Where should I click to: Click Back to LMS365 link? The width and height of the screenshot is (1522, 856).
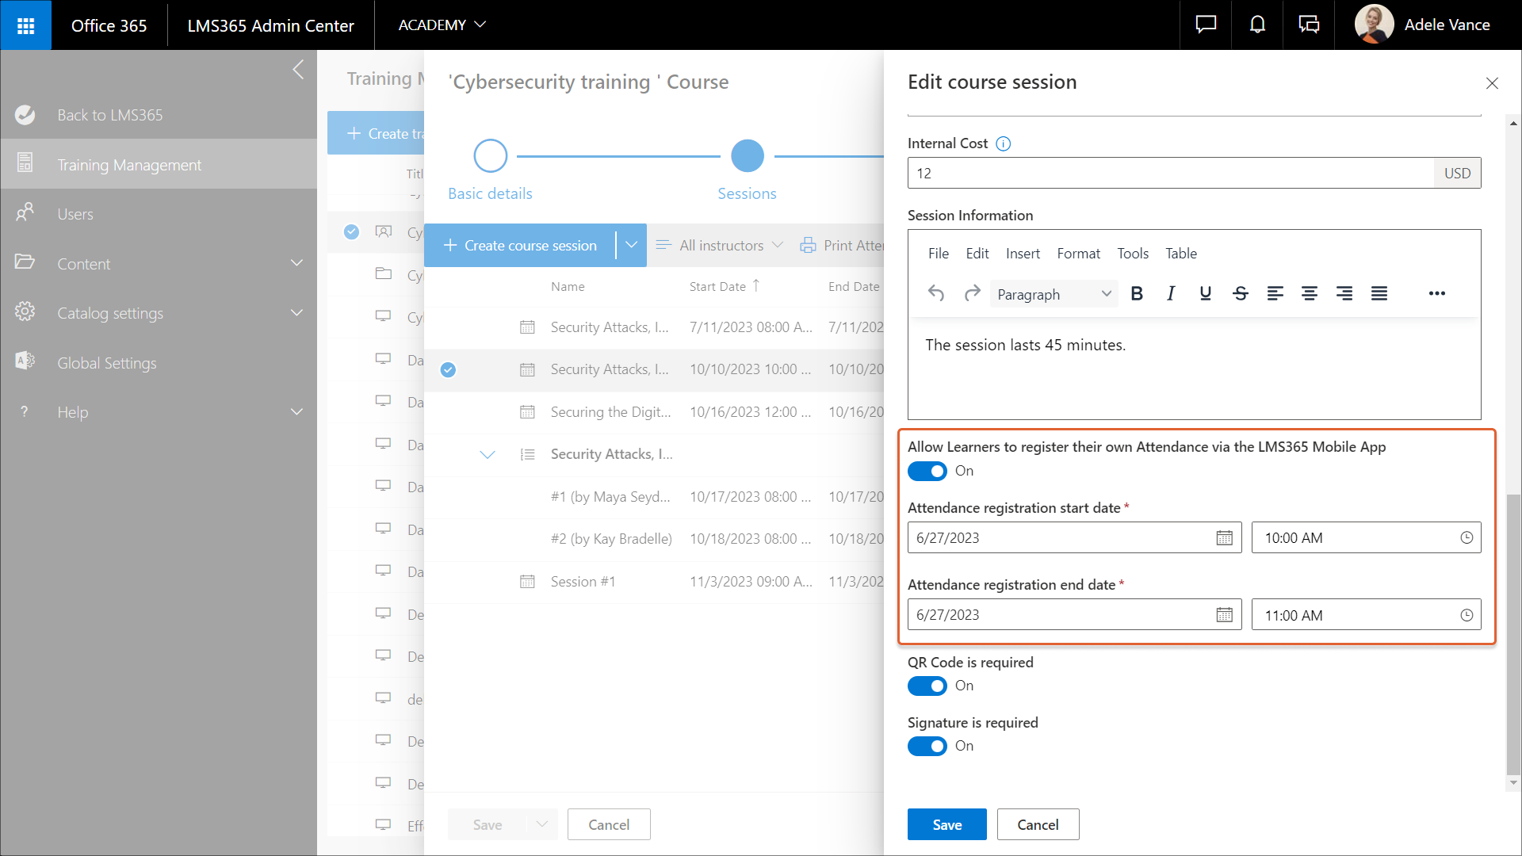coord(109,115)
